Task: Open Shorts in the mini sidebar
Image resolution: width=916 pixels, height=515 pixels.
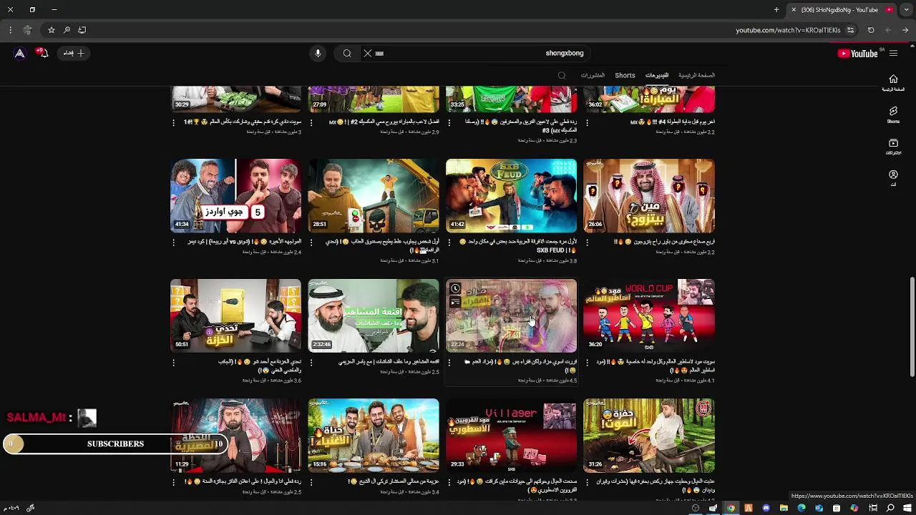Action: 893,114
